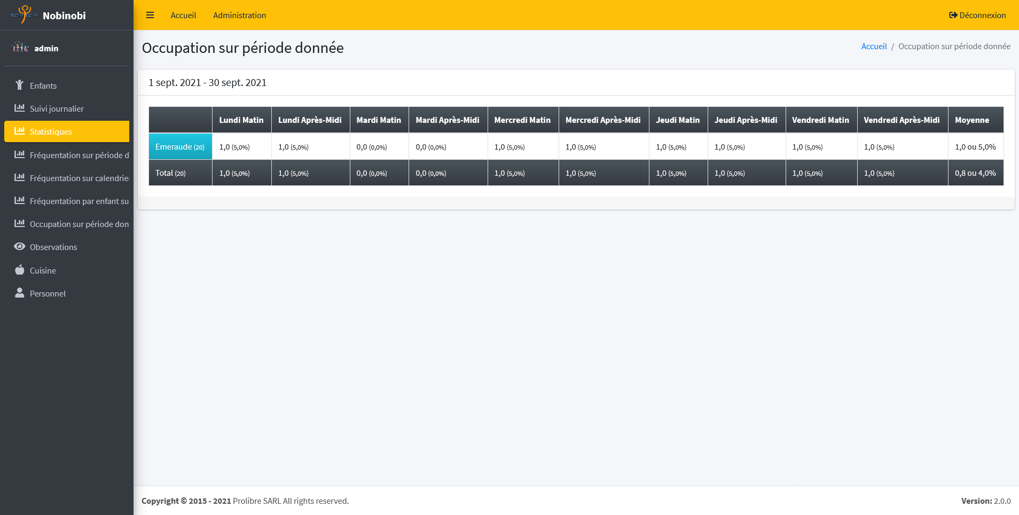Select the Emeraude (20) group cell
1019x515 pixels.
(181, 146)
